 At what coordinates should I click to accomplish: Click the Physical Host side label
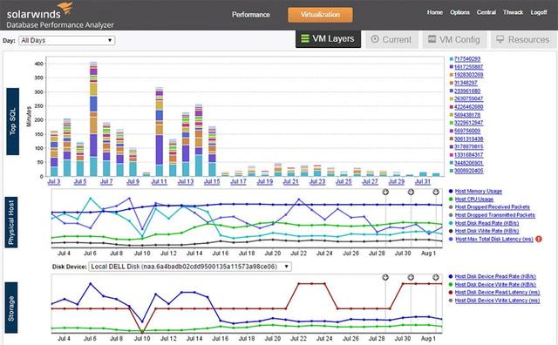[11, 222]
